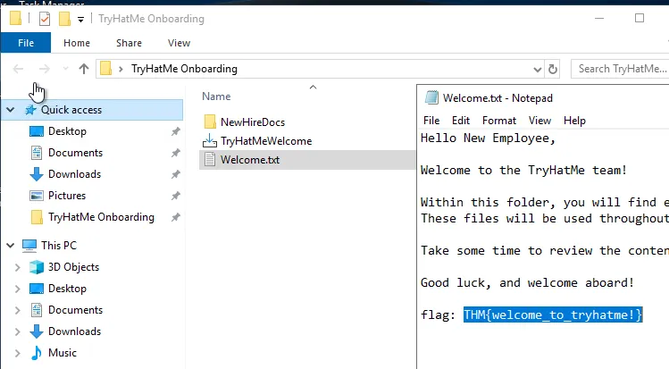
Task: Click the Up one level arrow
Action: 84,69
